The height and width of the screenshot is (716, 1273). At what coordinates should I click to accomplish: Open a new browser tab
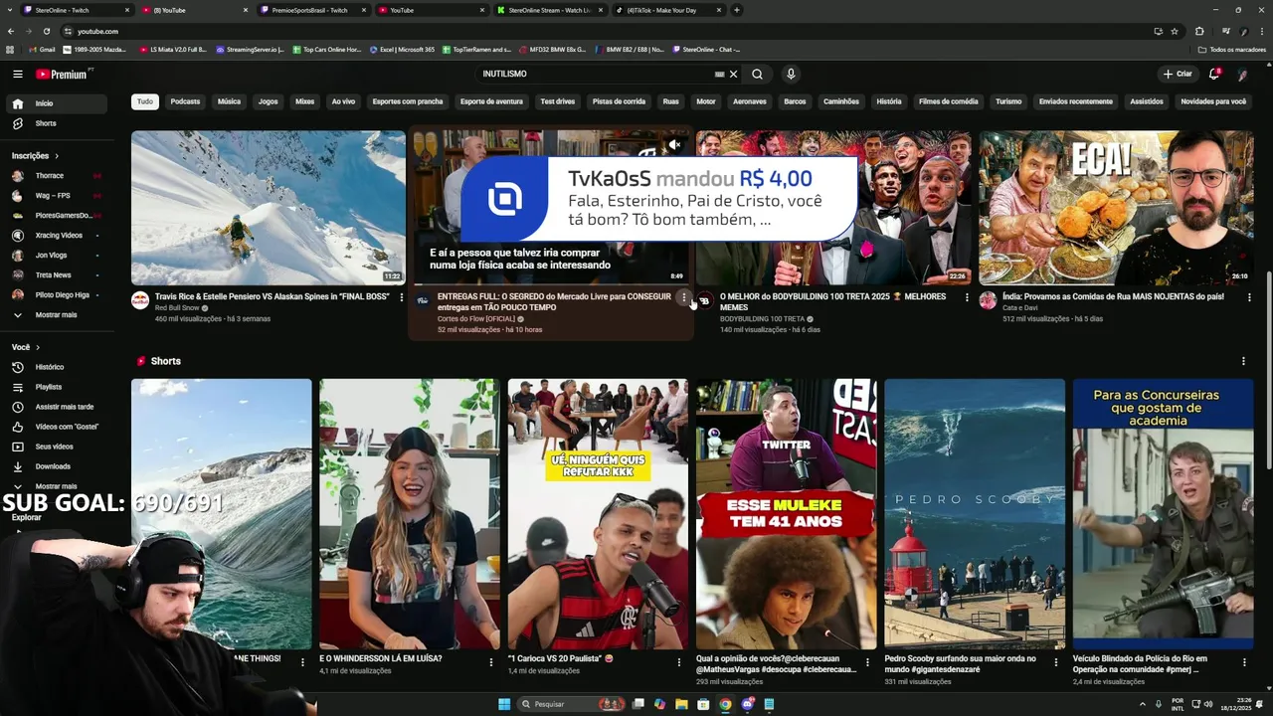(x=736, y=10)
